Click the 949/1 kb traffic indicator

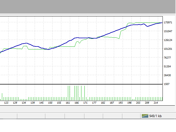click(155, 116)
